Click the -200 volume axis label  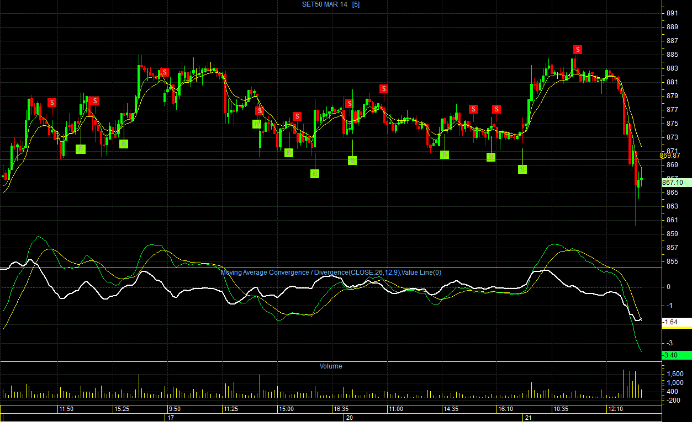(673, 400)
